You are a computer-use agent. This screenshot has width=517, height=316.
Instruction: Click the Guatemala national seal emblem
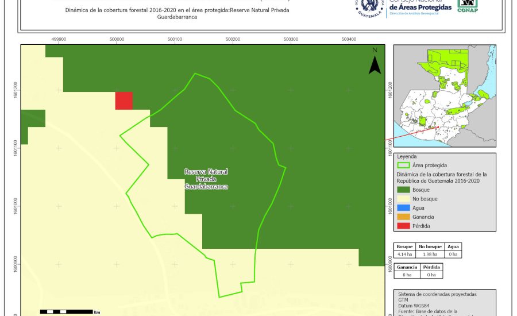pyautogui.click(x=369, y=8)
